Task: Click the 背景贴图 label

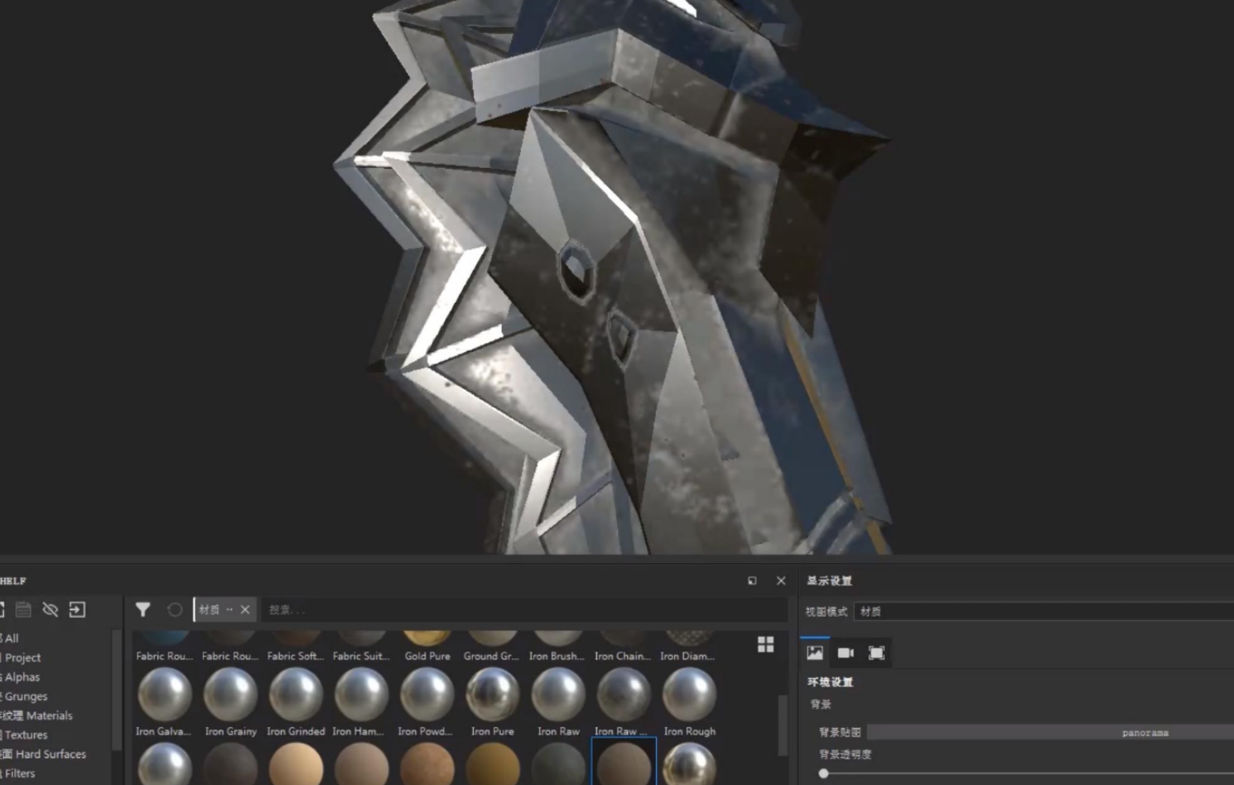Action: [840, 732]
